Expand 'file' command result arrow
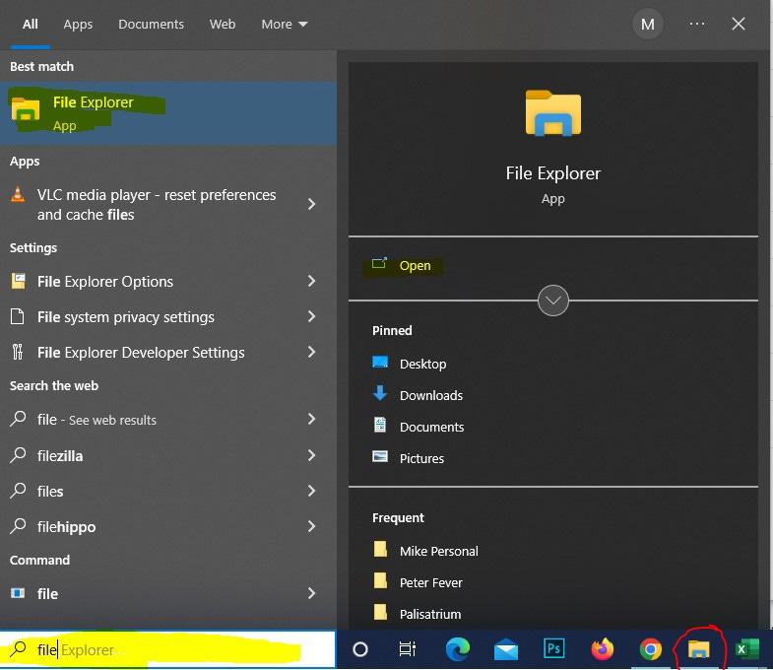 311,593
